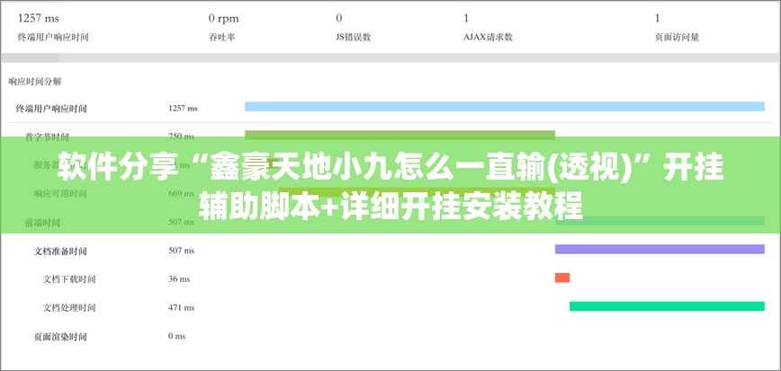
Task: Select the 响应可用时间 row label
Action: (x=60, y=193)
